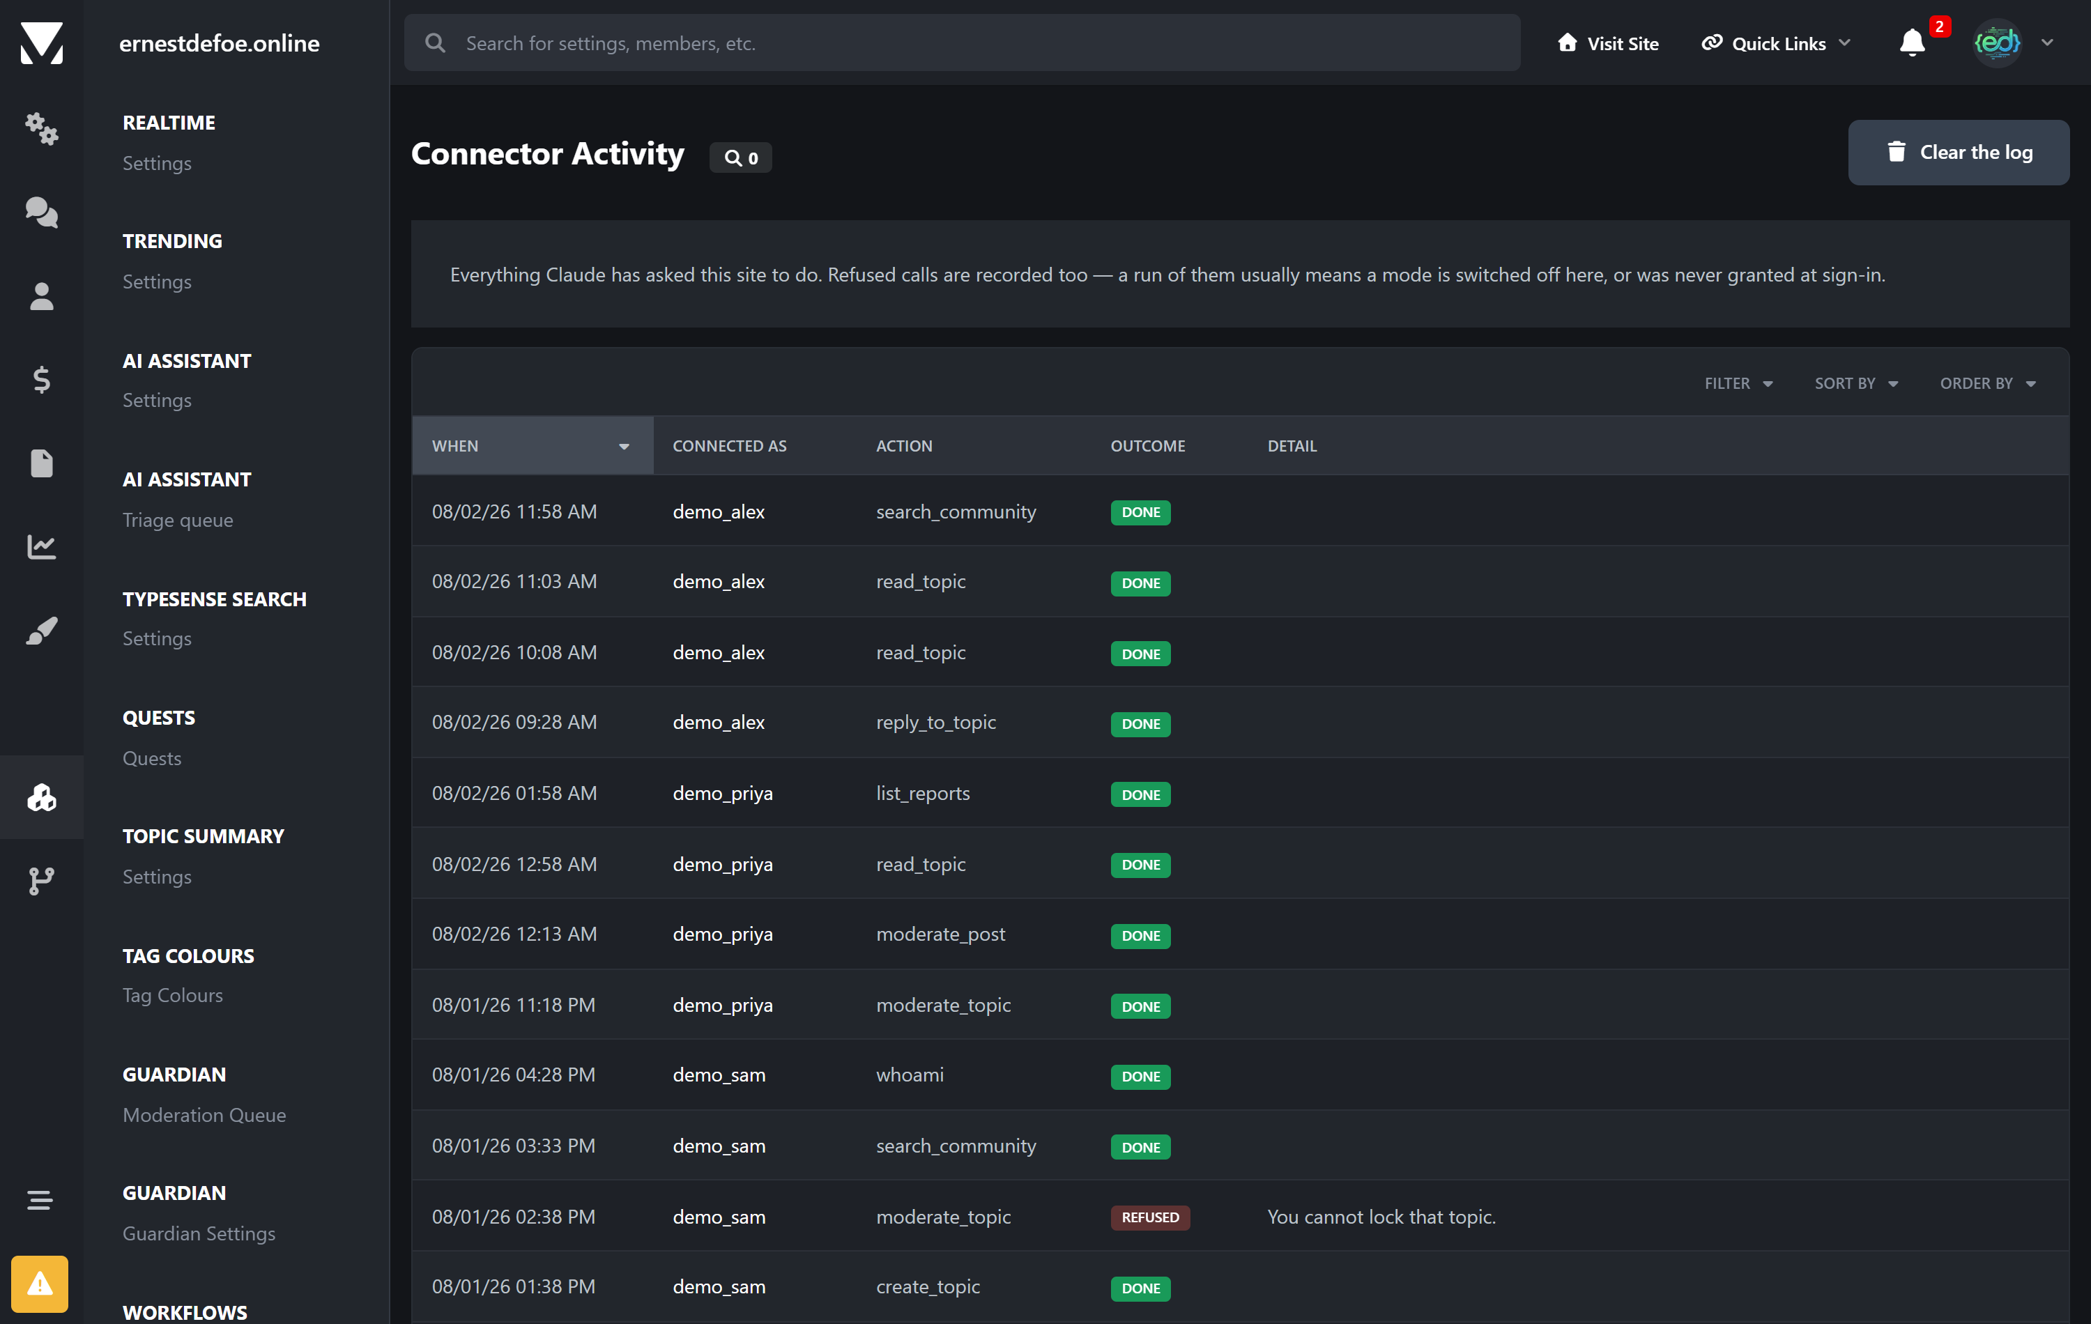
Task: Open Guardian Moderation Queue menu item
Action: pyautogui.click(x=204, y=1114)
